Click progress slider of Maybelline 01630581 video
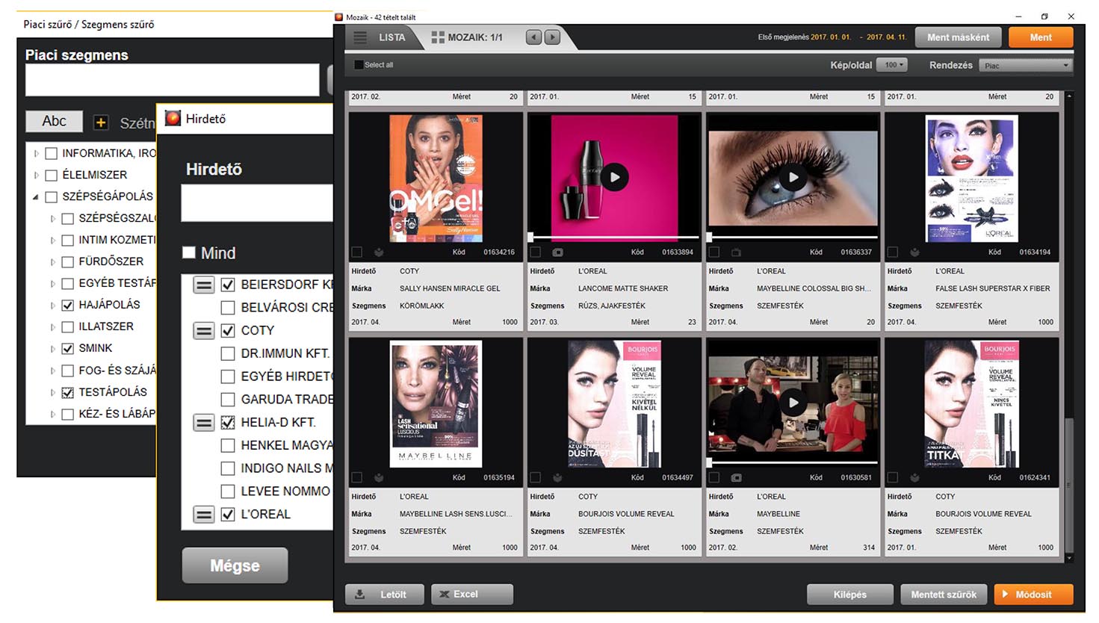1099x623 pixels. pos(793,462)
